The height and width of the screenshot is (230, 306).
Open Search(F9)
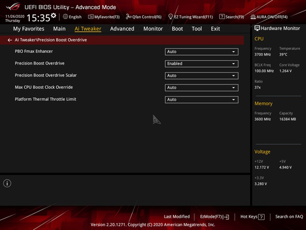[231, 17]
